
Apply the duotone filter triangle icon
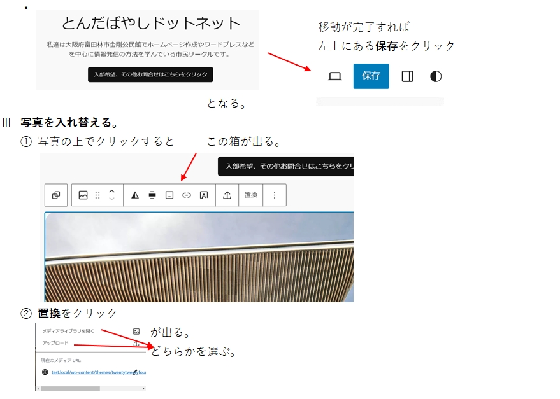(134, 195)
